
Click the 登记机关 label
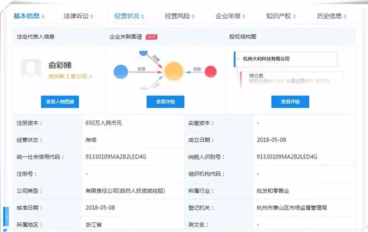pyautogui.click(x=201, y=207)
